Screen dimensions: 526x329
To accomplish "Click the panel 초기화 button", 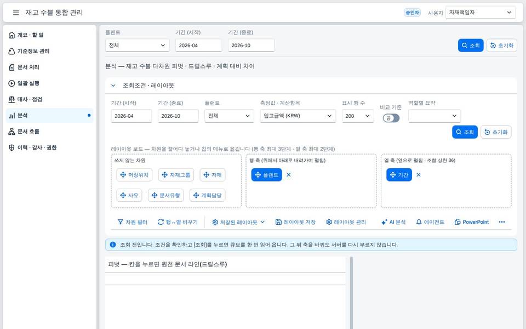I will click(x=496, y=132).
